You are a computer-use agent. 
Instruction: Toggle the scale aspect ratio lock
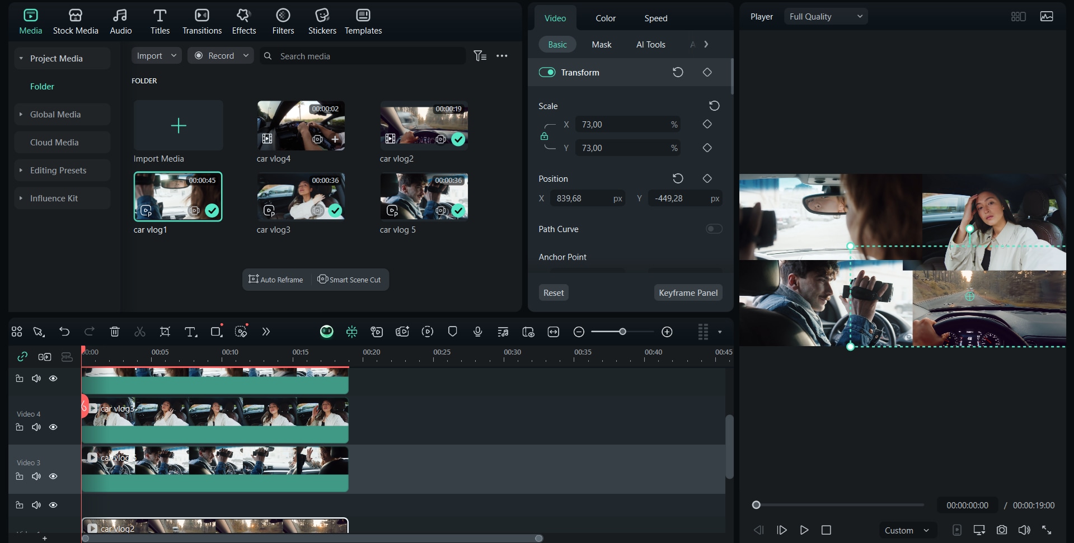pos(544,136)
